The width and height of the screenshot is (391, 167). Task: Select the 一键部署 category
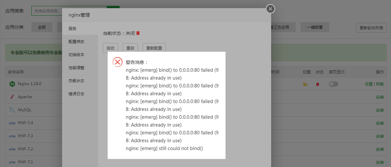[315, 27]
